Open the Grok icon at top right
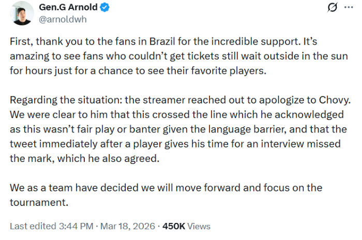362x240 pixels. pyautogui.click(x=333, y=8)
